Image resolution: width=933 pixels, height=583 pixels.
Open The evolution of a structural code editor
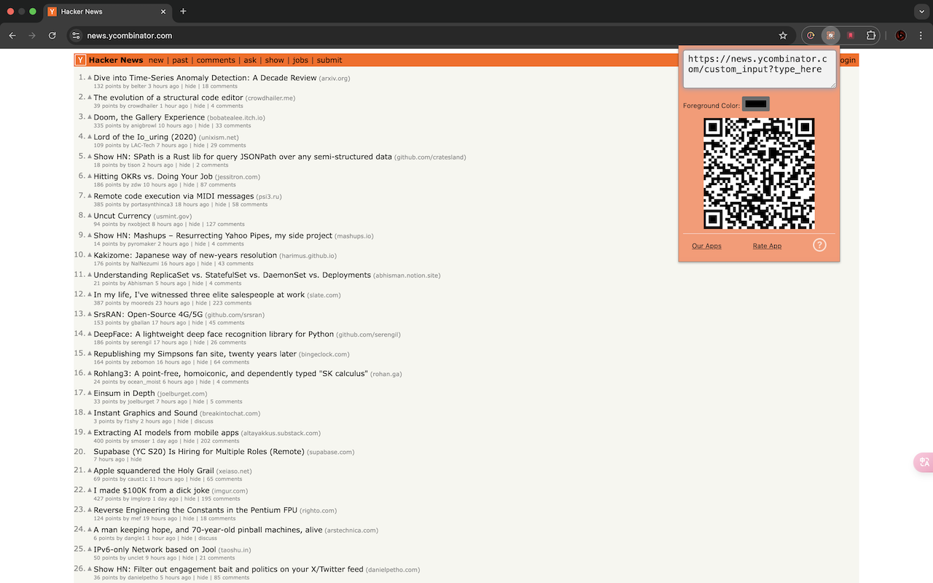click(168, 98)
